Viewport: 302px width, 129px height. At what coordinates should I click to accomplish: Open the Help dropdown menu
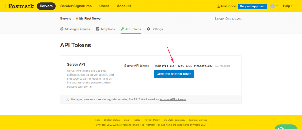point(288,6)
